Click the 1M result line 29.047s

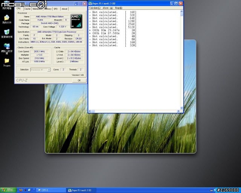pyautogui.click(x=113, y=30)
